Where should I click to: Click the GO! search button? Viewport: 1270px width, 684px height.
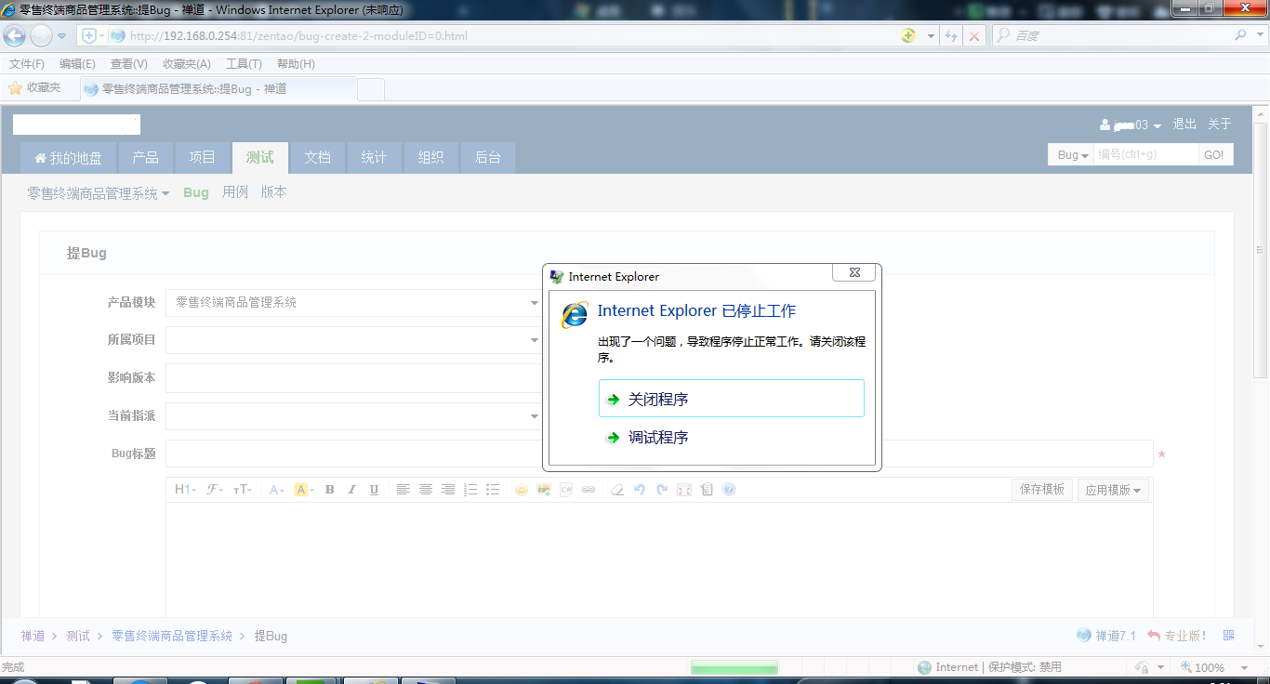coord(1214,155)
